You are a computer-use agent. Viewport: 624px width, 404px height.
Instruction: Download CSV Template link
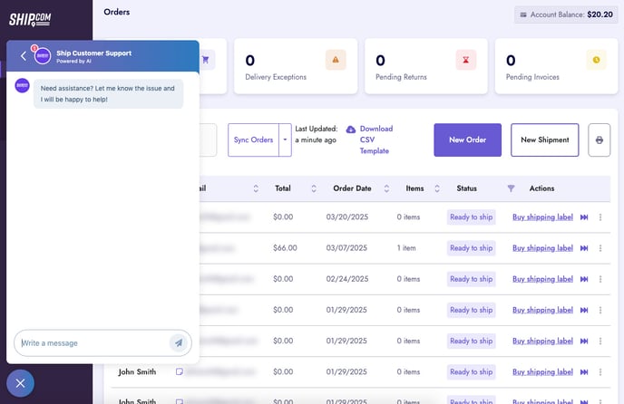pyautogui.click(x=376, y=139)
